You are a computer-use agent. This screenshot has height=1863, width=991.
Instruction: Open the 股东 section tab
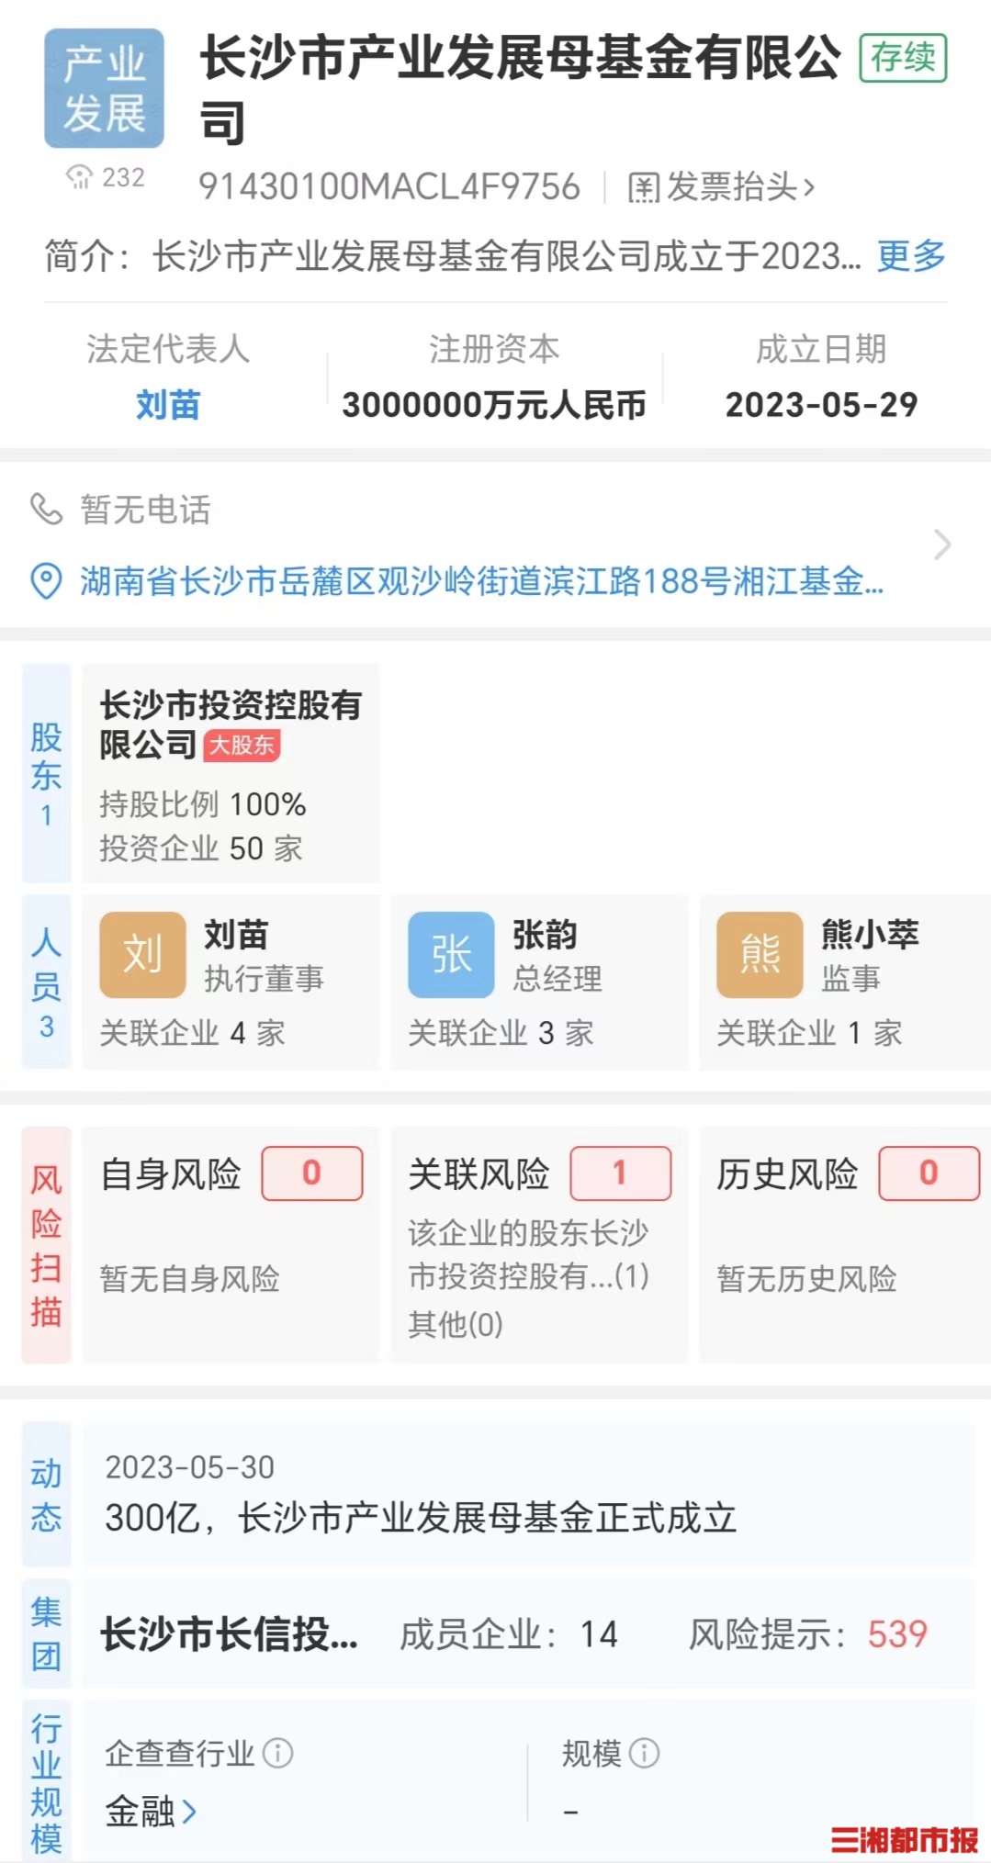[x=46, y=773]
